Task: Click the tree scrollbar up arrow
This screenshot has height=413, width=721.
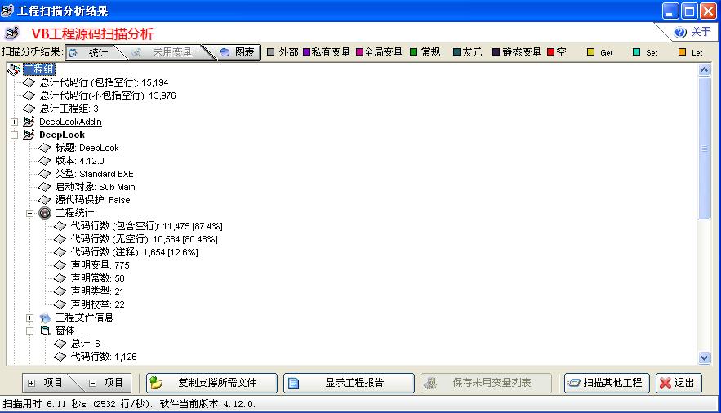Action: click(704, 70)
